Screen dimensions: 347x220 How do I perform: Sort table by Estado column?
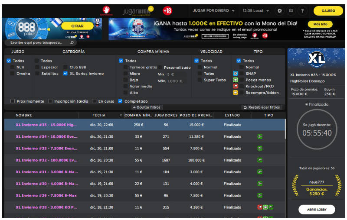tap(232, 115)
